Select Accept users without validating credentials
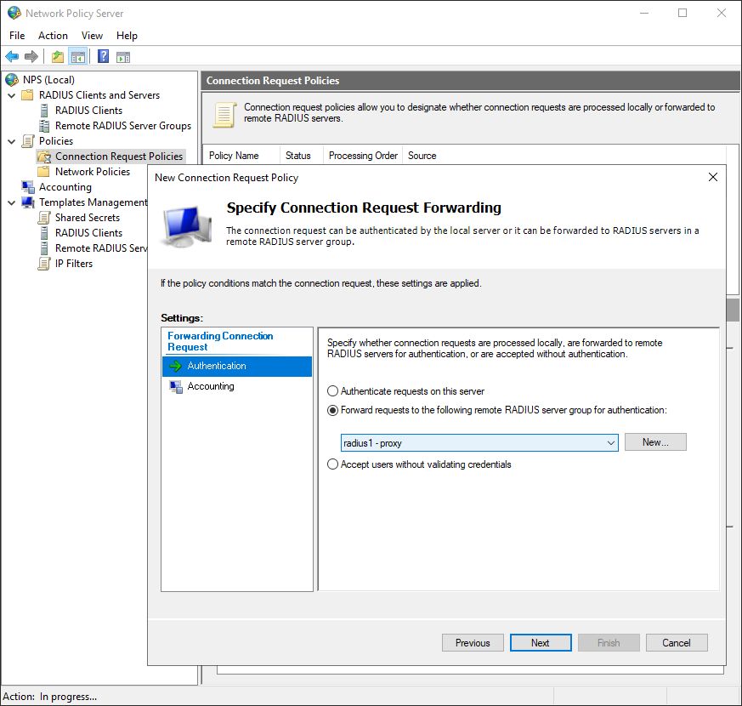 point(332,464)
